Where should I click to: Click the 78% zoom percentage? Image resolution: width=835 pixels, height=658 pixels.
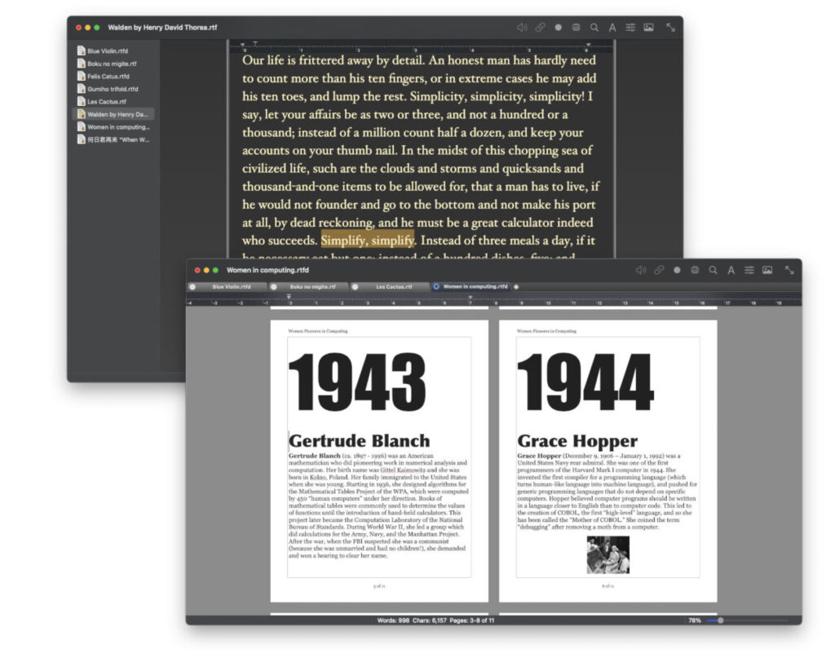tap(694, 620)
